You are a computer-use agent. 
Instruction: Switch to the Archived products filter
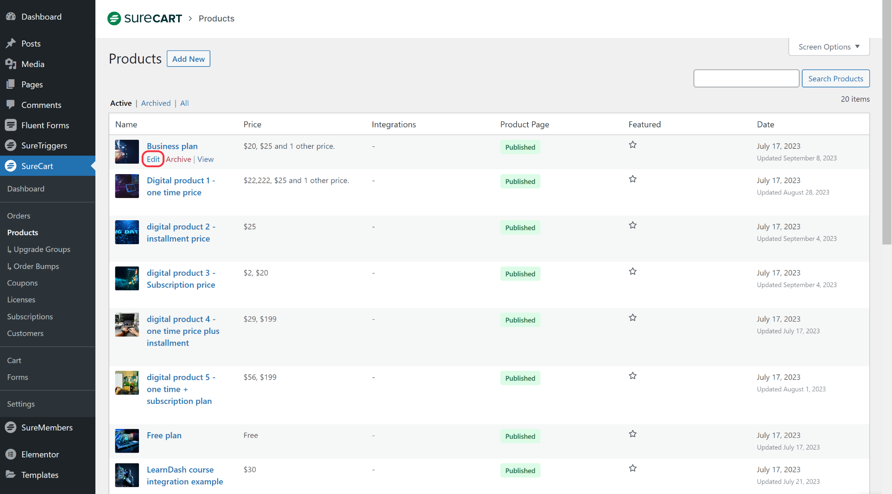155,103
